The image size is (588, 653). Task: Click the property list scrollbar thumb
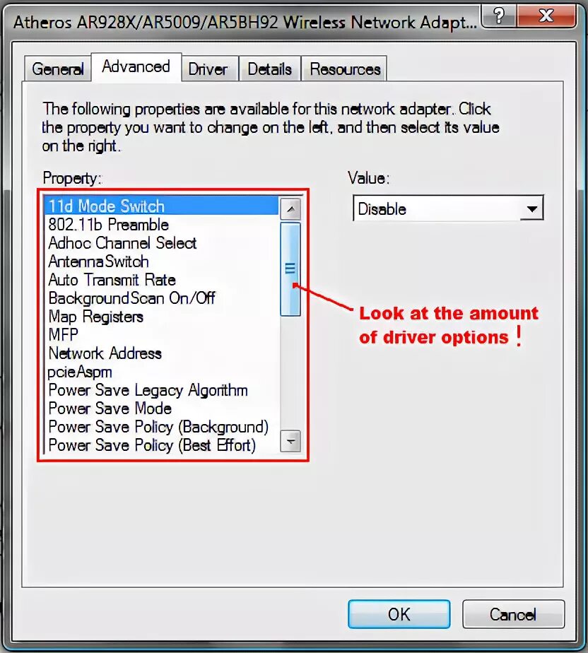290,269
